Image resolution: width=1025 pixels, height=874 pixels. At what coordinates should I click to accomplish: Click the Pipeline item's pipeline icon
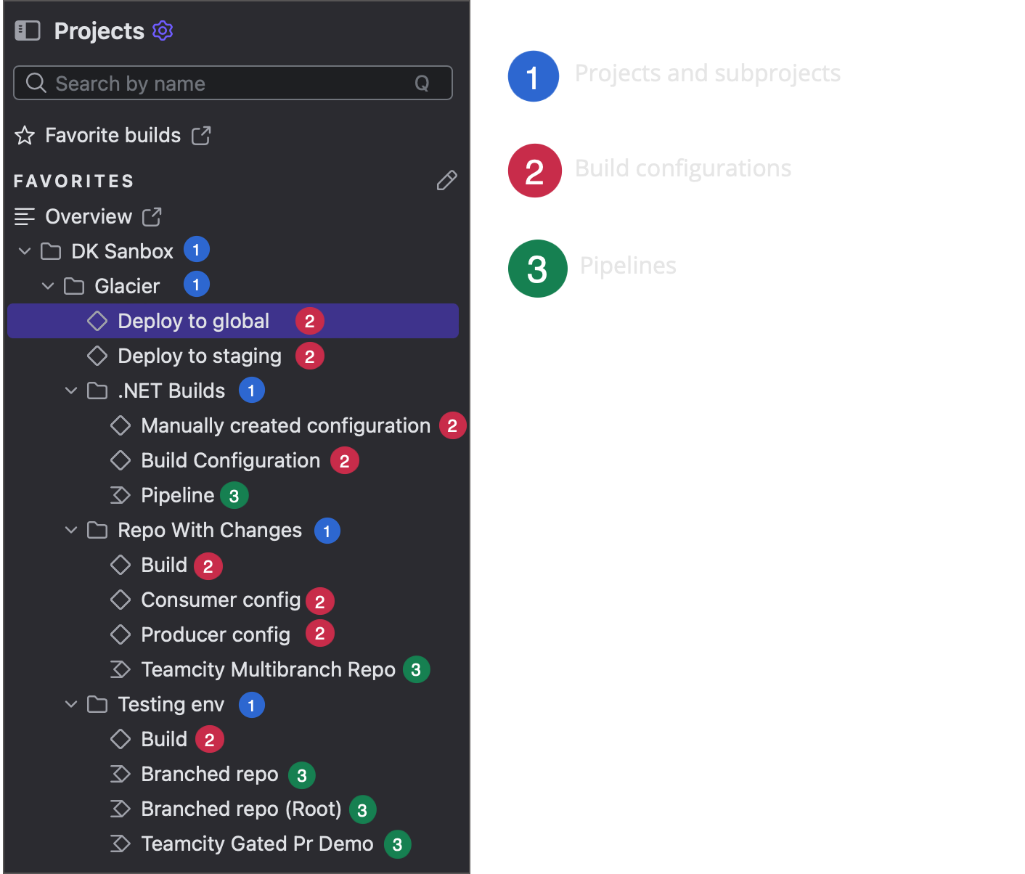click(121, 496)
